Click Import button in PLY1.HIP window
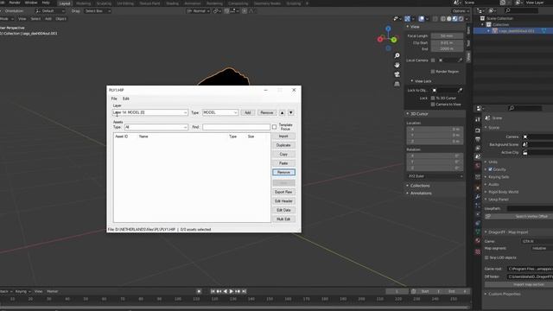This screenshot has height=311, width=553. tap(283, 136)
